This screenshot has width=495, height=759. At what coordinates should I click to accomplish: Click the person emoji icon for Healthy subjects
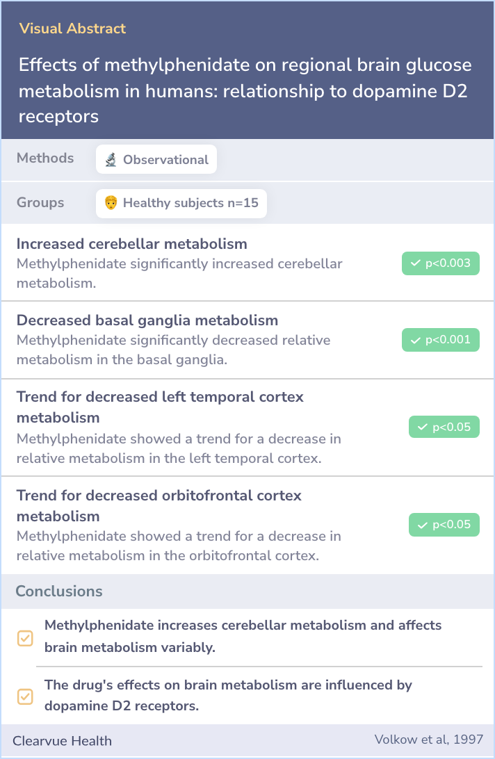(111, 203)
